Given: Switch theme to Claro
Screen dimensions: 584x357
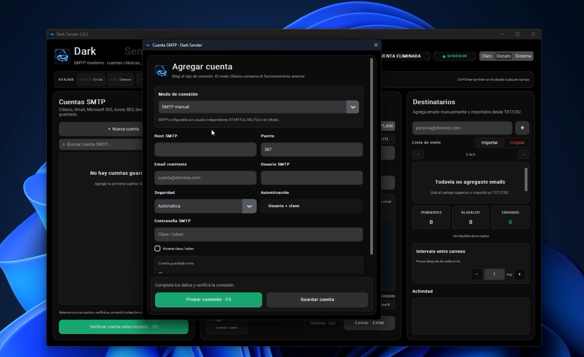Looking at the screenshot, I should [486, 56].
